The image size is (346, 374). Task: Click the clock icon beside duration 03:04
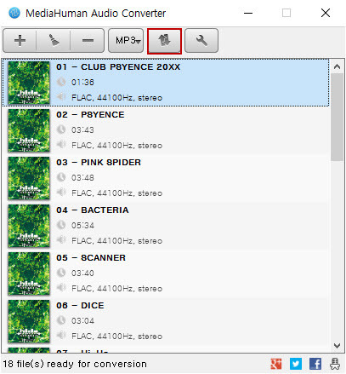[61, 320]
